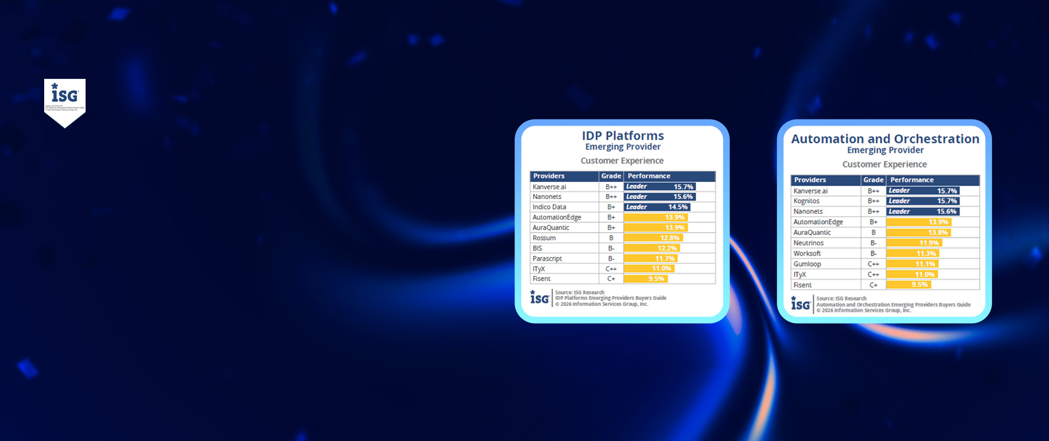Click the "13.8%" value in the Automation and Orchestration table
Screen dimensions: 1049x441
(938, 233)
